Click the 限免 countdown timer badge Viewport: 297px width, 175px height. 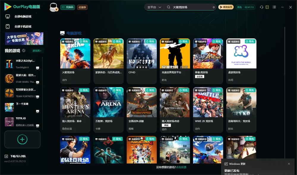245,7
